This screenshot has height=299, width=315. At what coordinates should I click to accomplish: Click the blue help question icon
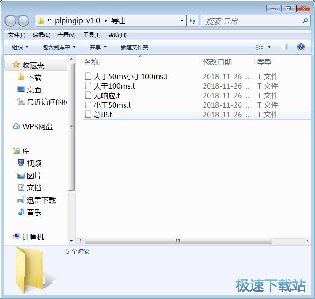click(x=301, y=47)
